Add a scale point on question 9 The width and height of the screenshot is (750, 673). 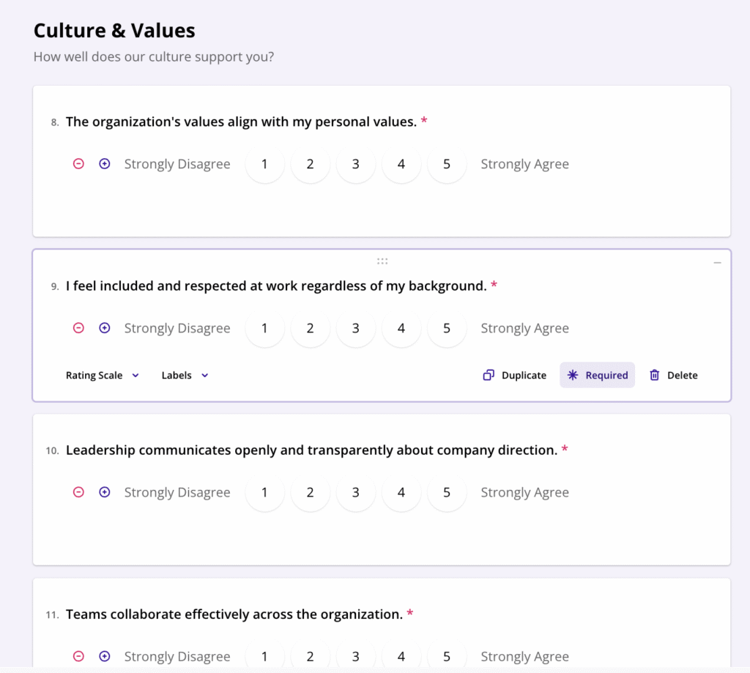coord(105,328)
